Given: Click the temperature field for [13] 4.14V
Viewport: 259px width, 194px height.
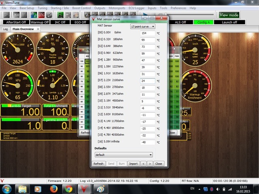Looking at the screenshot, I should coord(148,122).
